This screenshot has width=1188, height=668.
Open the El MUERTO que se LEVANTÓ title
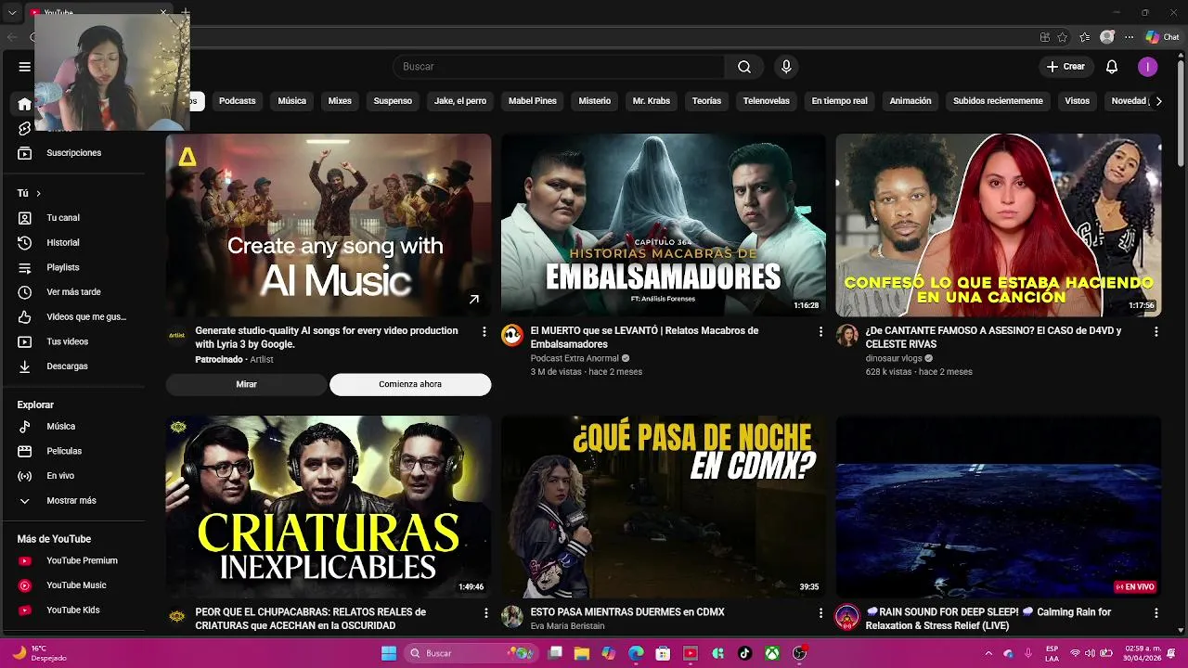(x=644, y=338)
